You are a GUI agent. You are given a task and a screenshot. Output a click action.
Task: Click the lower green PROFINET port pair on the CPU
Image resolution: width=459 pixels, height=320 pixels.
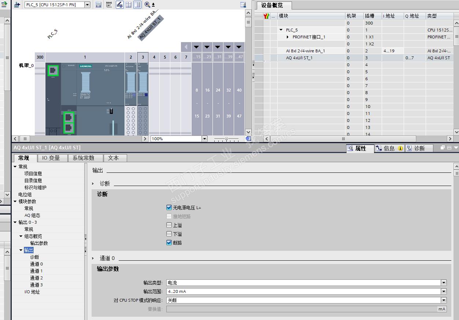click(69, 123)
